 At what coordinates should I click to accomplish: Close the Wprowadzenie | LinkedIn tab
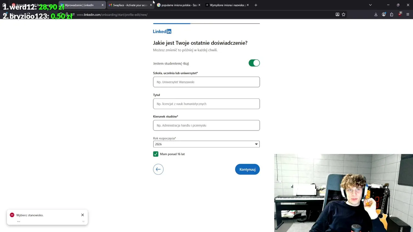103,5
